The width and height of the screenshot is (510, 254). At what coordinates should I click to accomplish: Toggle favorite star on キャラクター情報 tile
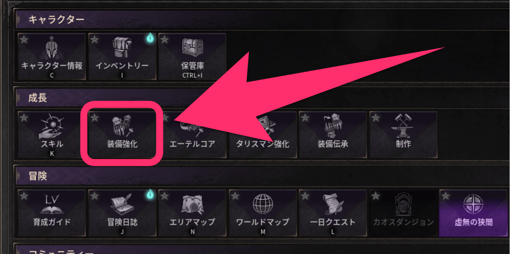point(23,39)
